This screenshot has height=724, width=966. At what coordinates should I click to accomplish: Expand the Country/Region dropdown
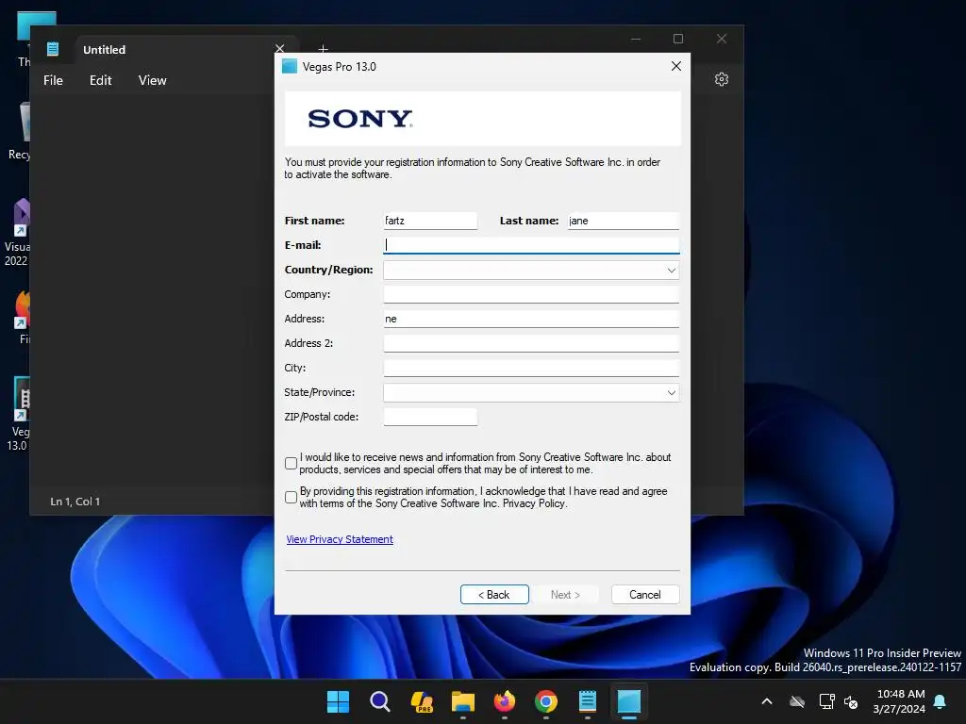point(671,271)
